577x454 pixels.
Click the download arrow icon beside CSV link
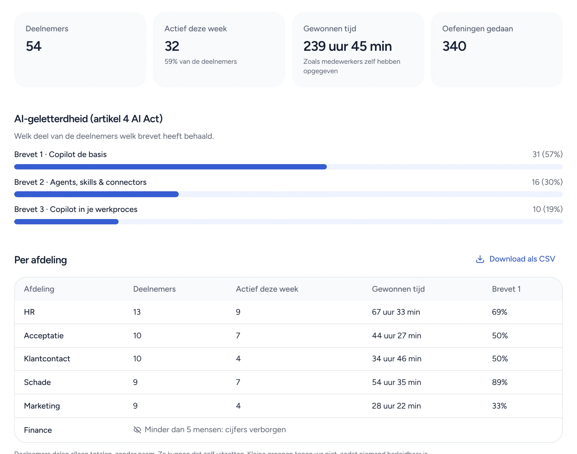(480, 259)
